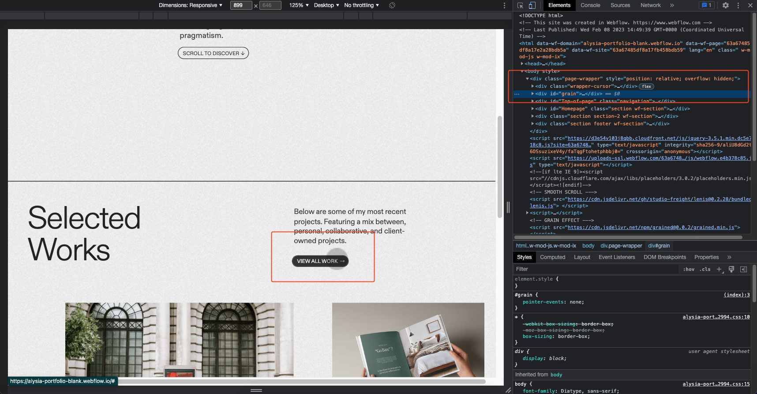Open the 125% zoom dropdown
This screenshot has width=757, height=394.
299,5
